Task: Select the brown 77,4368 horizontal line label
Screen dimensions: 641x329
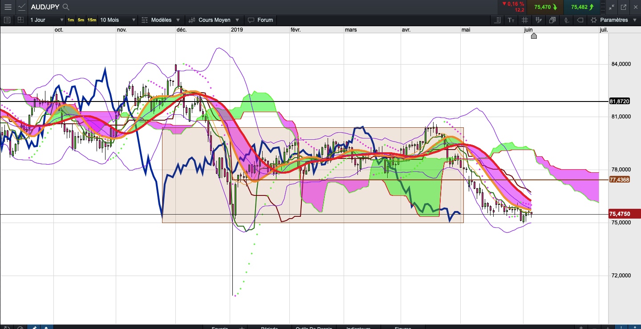Action: [619, 180]
